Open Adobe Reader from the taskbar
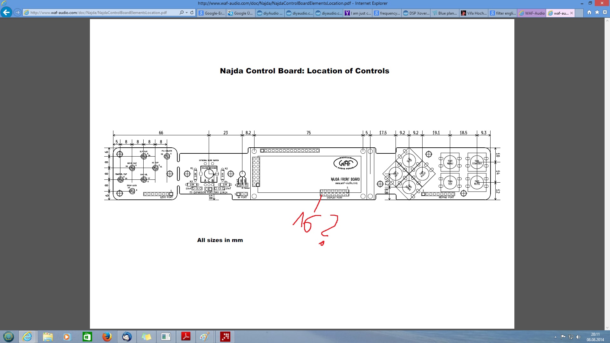The width and height of the screenshot is (610, 343). click(x=186, y=337)
